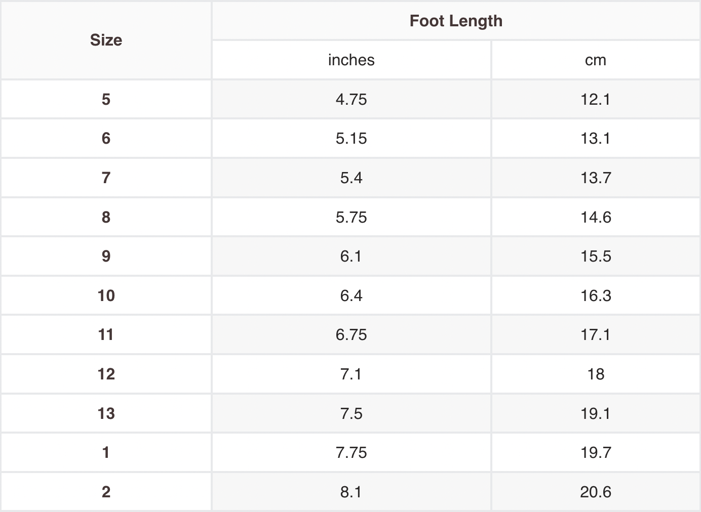Select the inches subheader cell
This screenshot has width=701, height=512.
351,60
